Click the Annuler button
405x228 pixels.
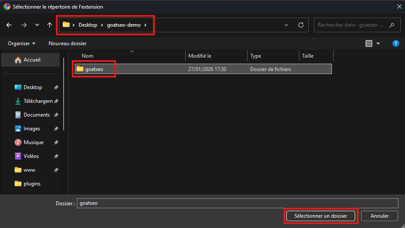click(380, 216)
